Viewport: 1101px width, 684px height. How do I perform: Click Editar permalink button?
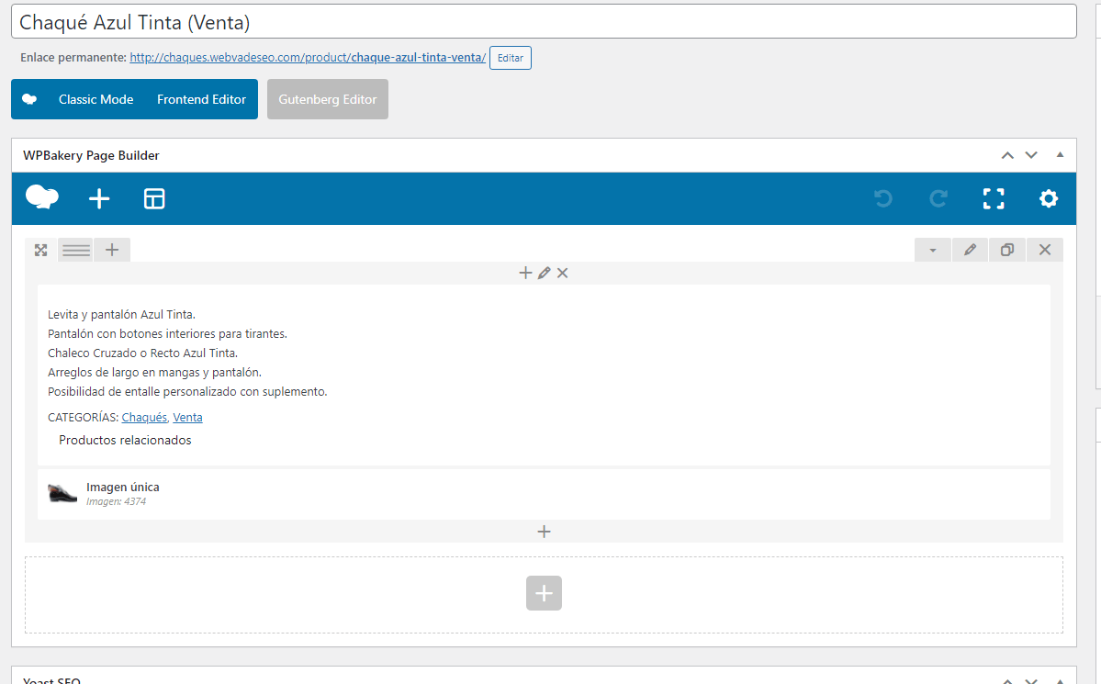click(511, 58)
